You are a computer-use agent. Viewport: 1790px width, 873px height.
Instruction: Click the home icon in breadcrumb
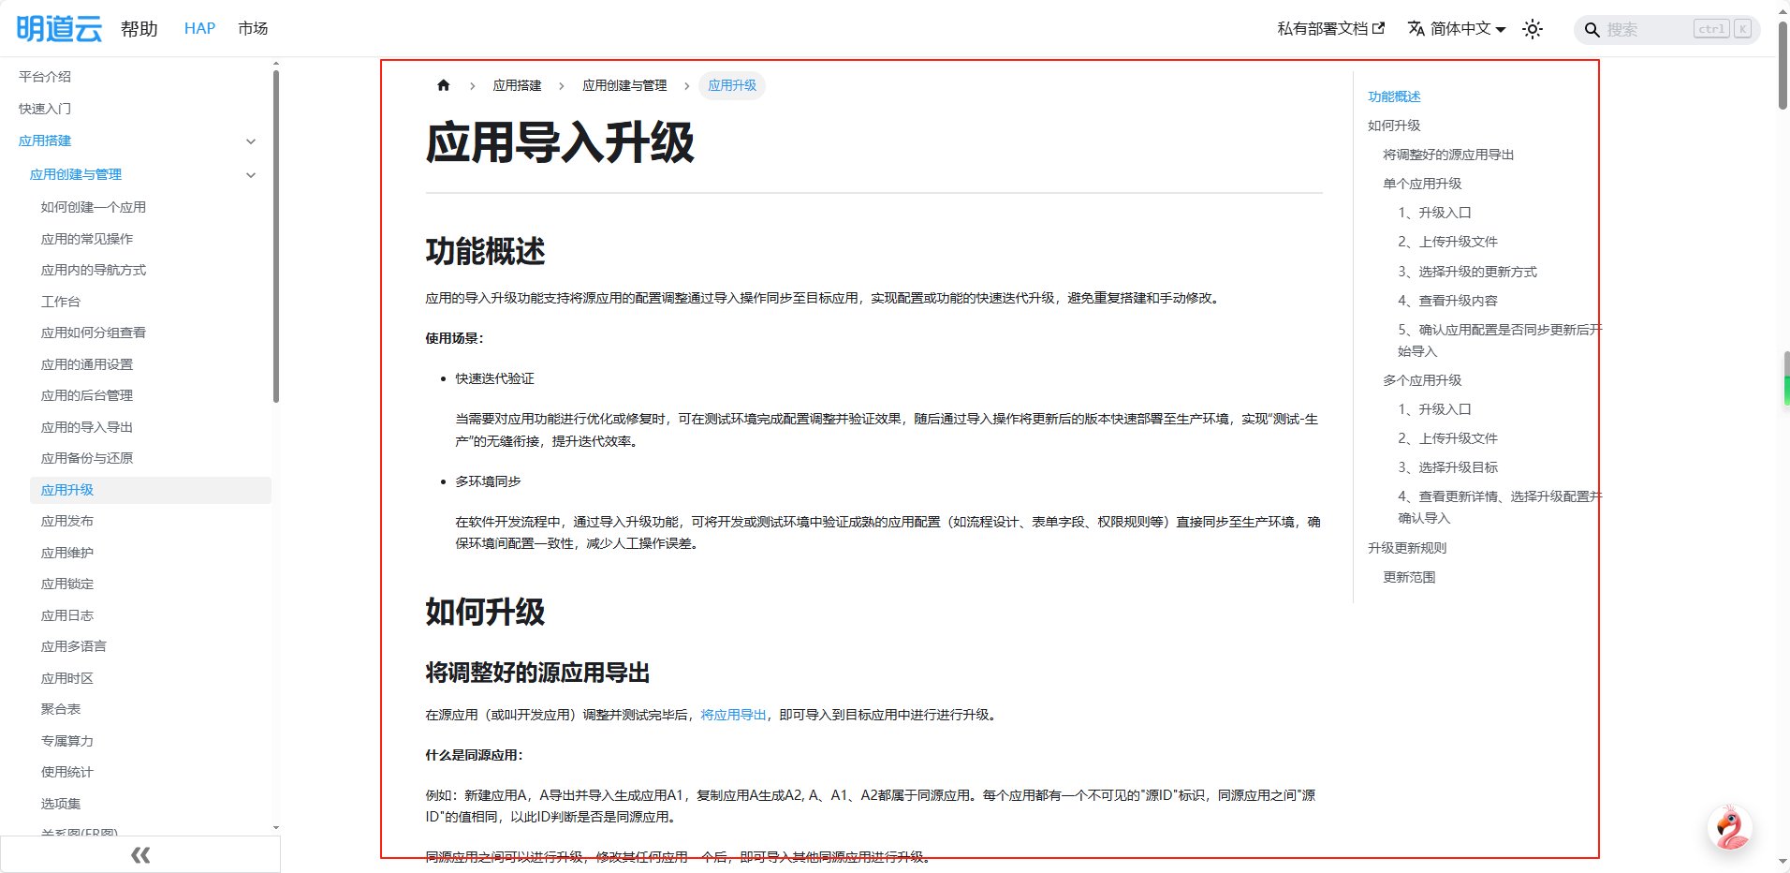tap(444, 85)
